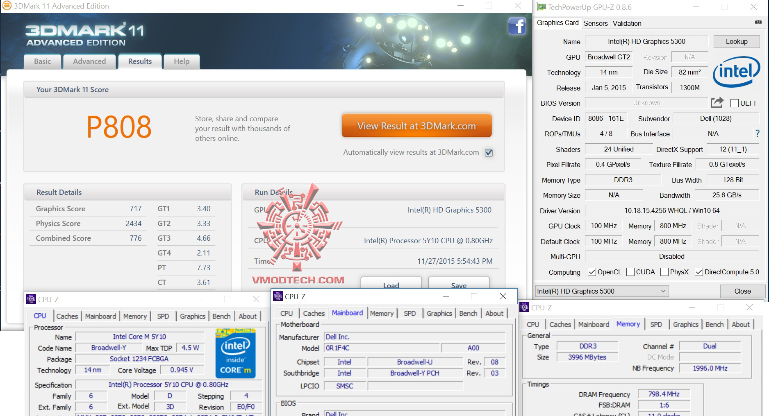Click the Channel # Dual field
Screen dimensions: 769x416
(x=710, y=346)
